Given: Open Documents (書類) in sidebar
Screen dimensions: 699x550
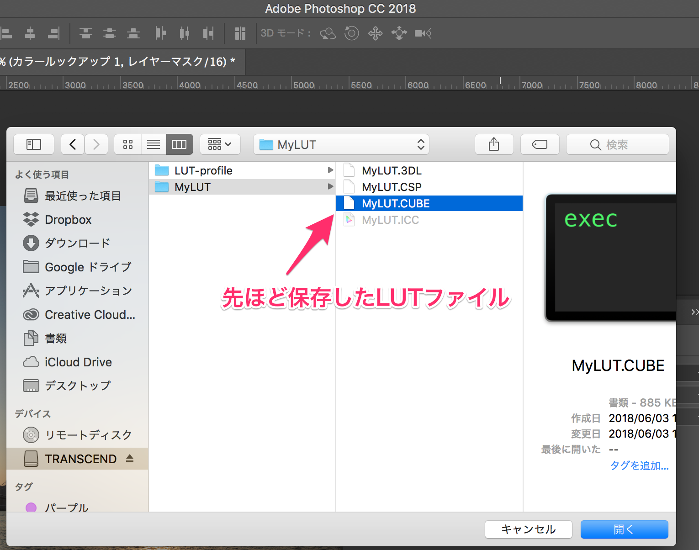Looking at the screenshot, I should pyautogui.click(x=77, y=338).
